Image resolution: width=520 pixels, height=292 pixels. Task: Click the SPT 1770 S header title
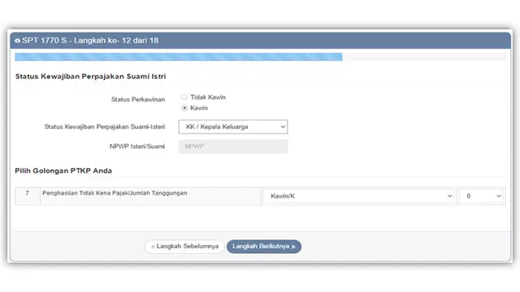coord(90,41)
